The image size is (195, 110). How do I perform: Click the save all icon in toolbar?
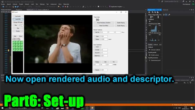(18, 7)
